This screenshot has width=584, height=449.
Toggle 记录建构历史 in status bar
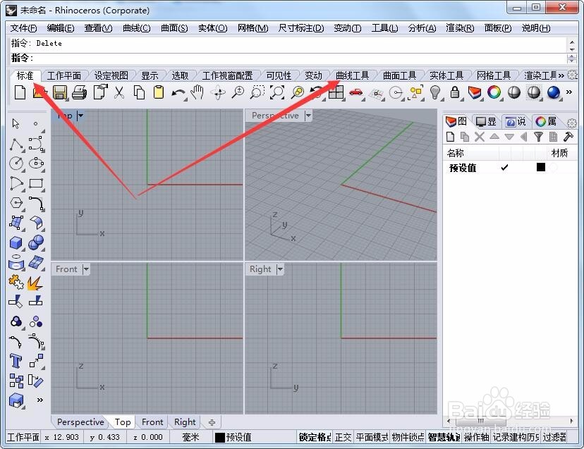pyautogui.click(x=516, y=438)
